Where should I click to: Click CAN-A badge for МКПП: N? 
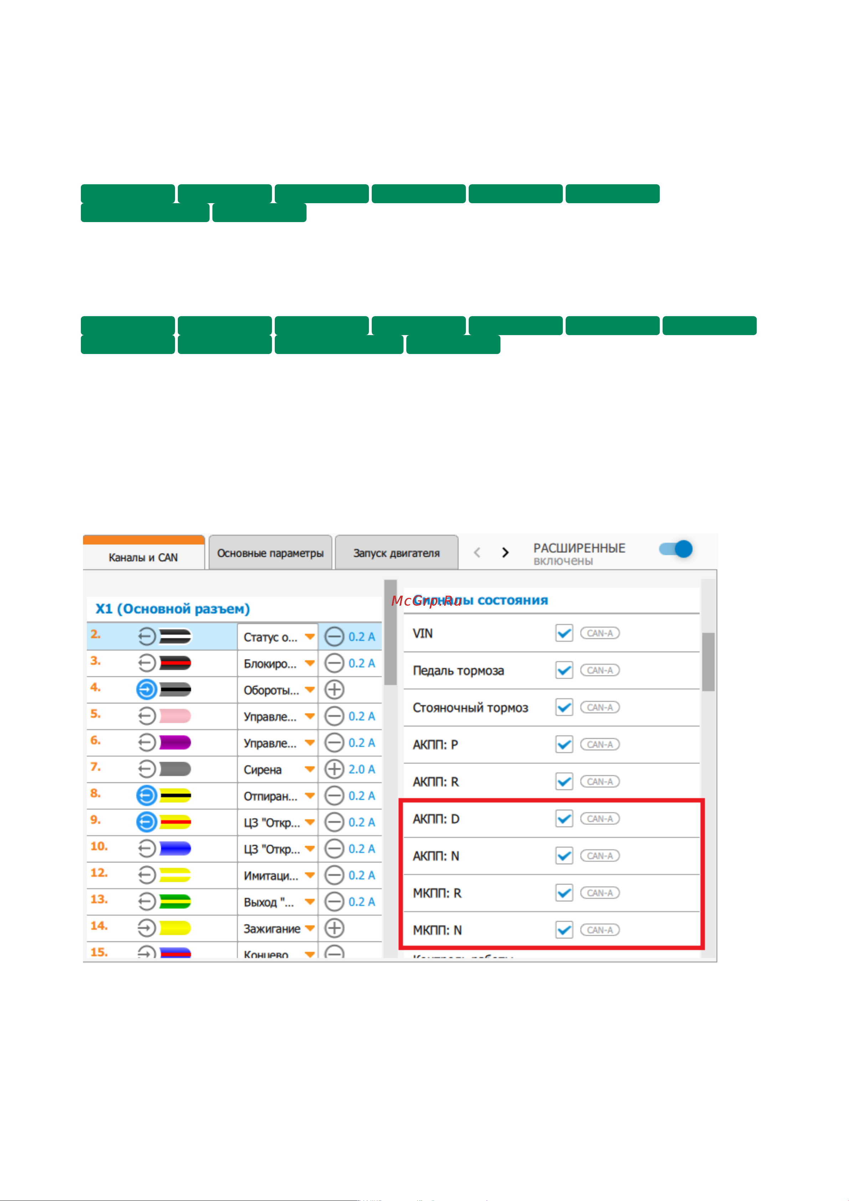[600, 930]
